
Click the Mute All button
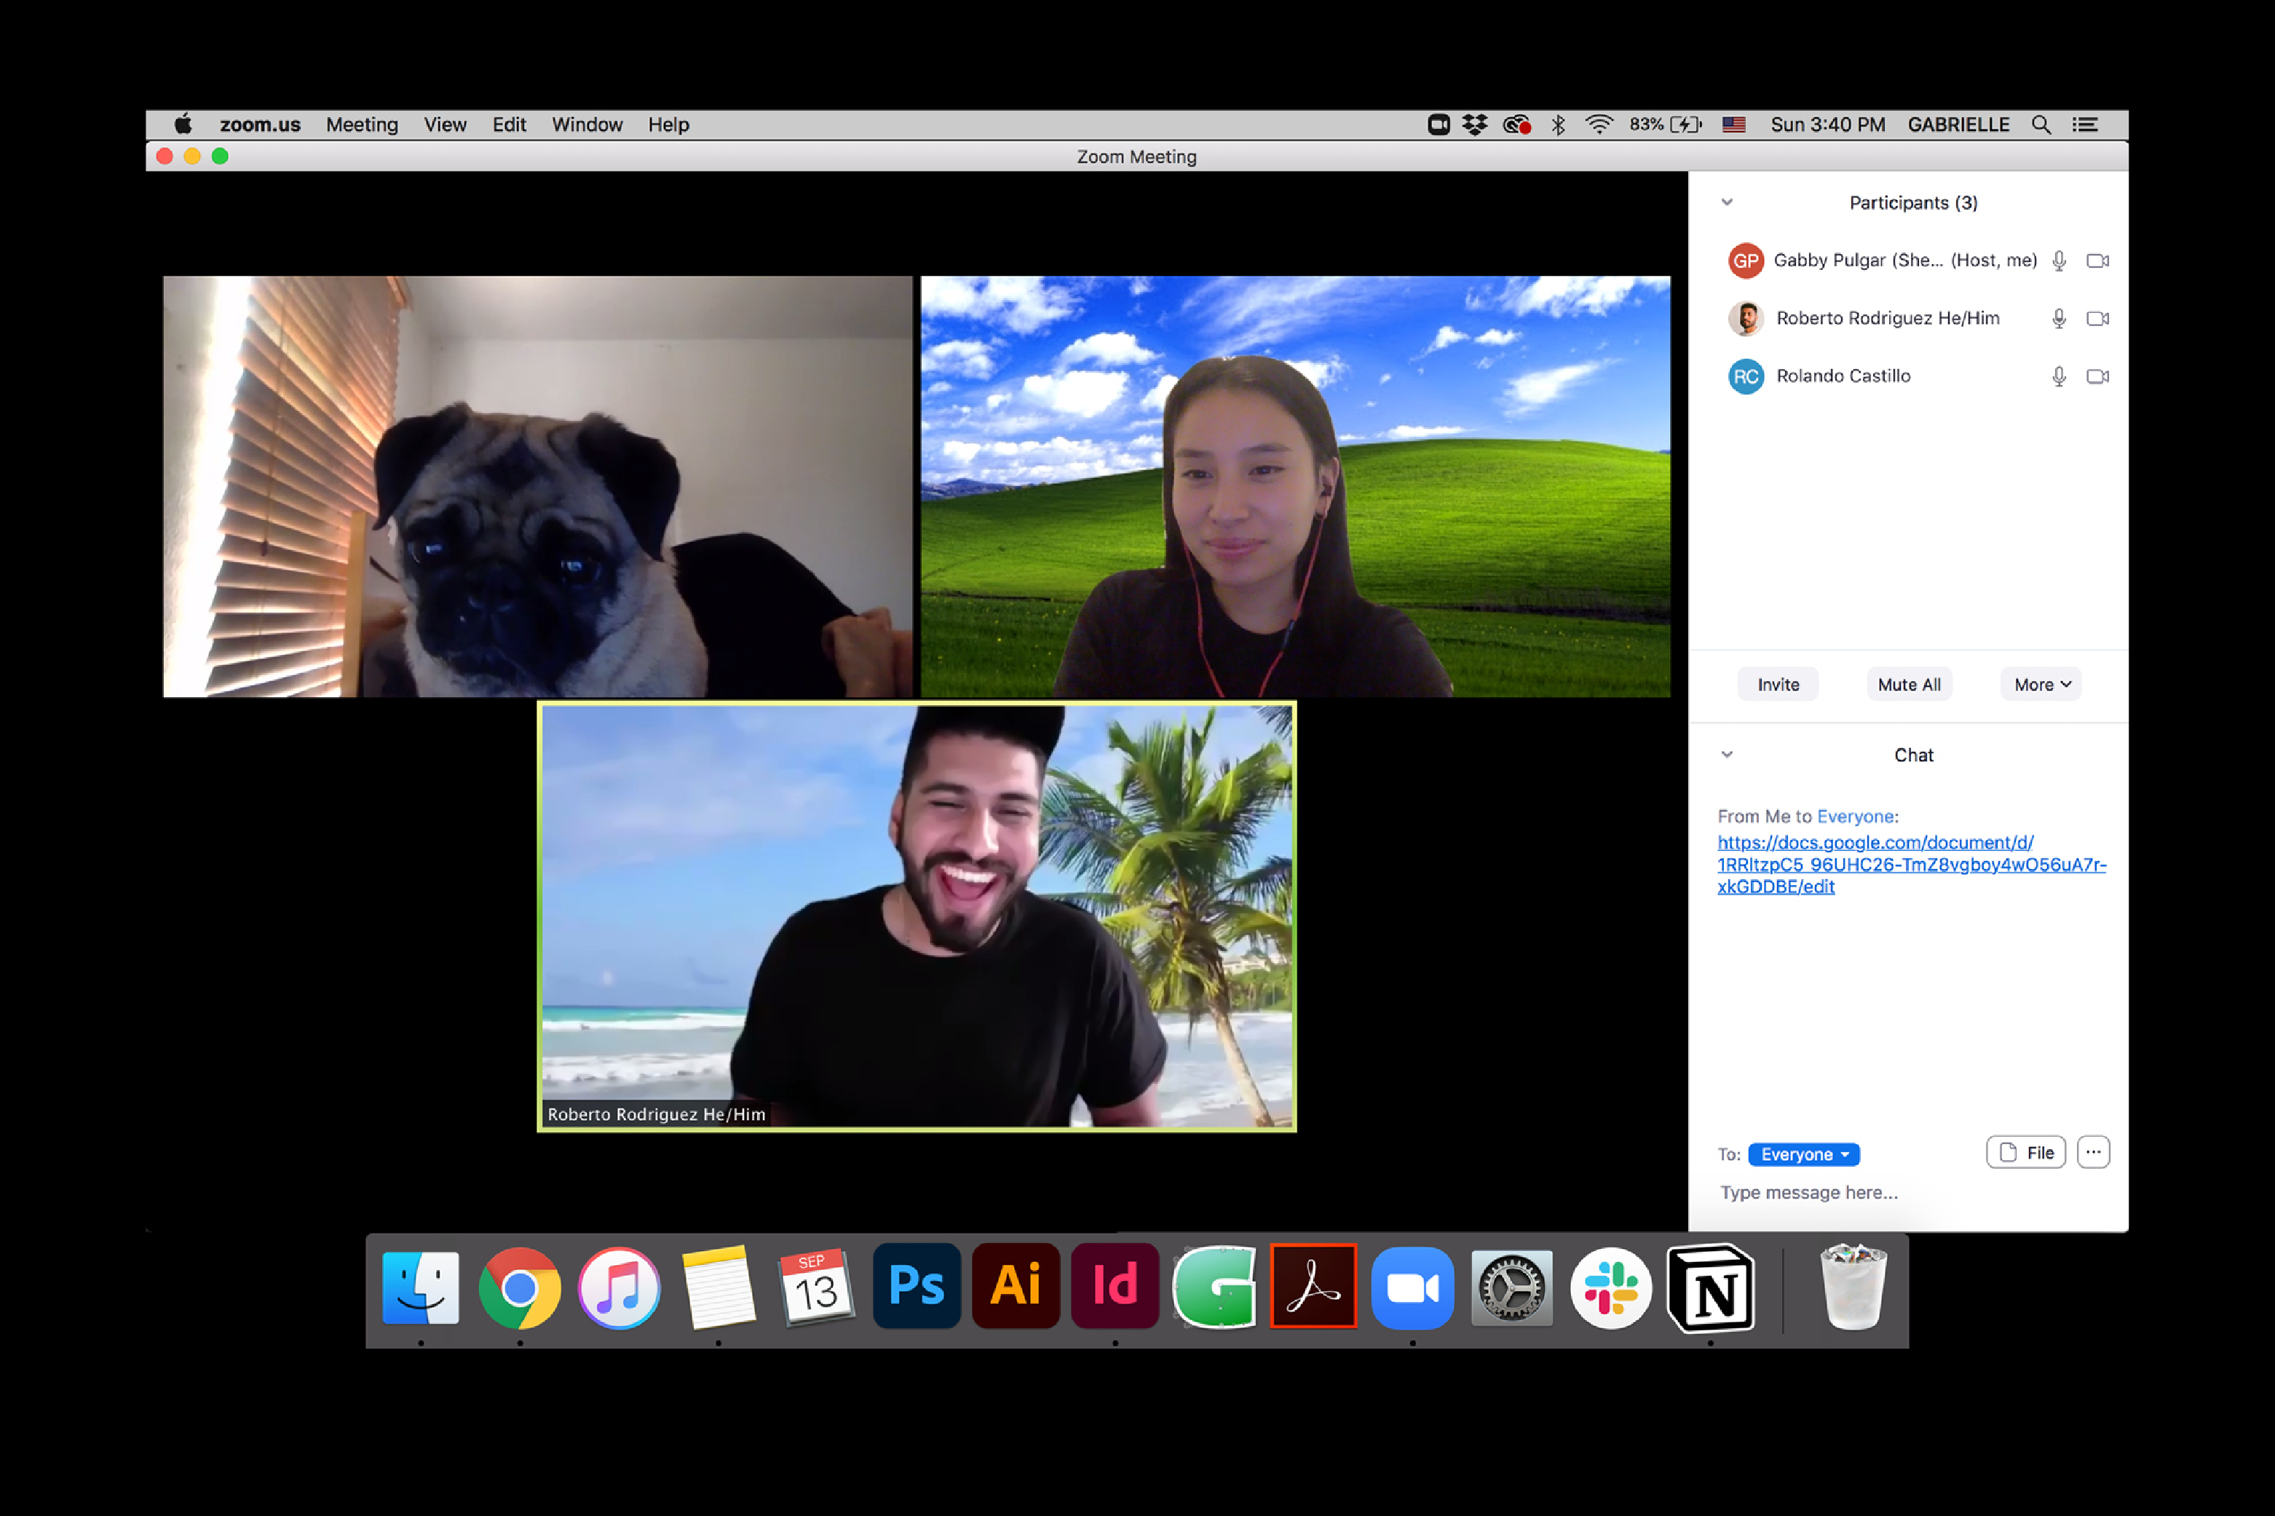point(1909,685)
